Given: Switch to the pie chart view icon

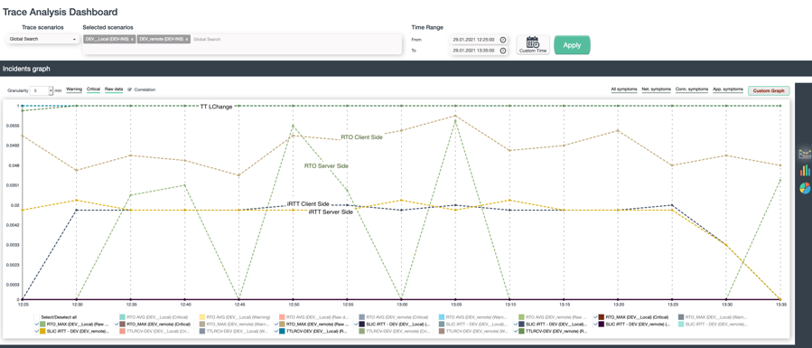Looking at the screenshot, I should tap(805, 188).
